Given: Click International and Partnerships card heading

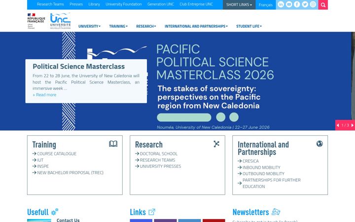Looking at the screenshot, I should click(263, 148).
